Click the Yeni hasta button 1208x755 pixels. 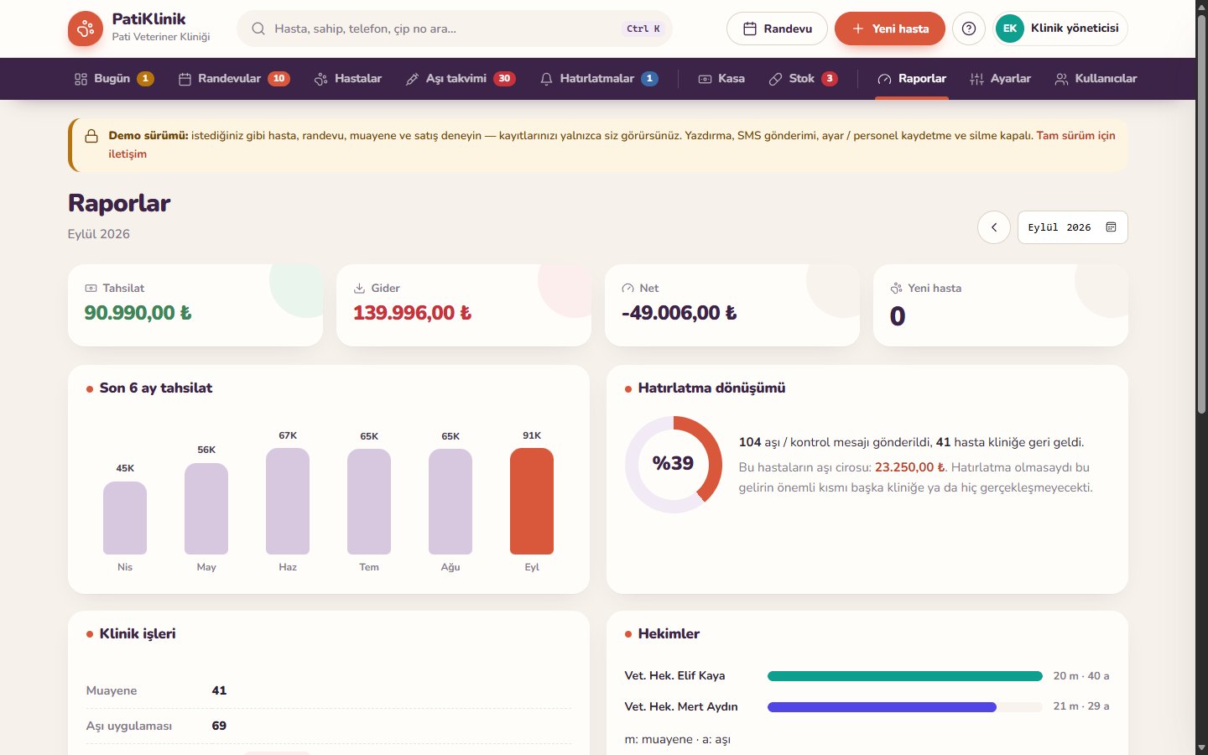(x=890, y=29)
